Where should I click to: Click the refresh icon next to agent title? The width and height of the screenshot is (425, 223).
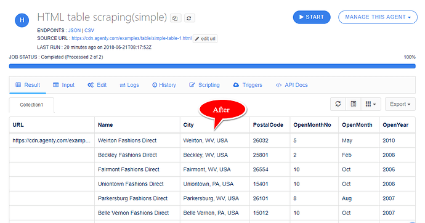click(x=189, y=18)
